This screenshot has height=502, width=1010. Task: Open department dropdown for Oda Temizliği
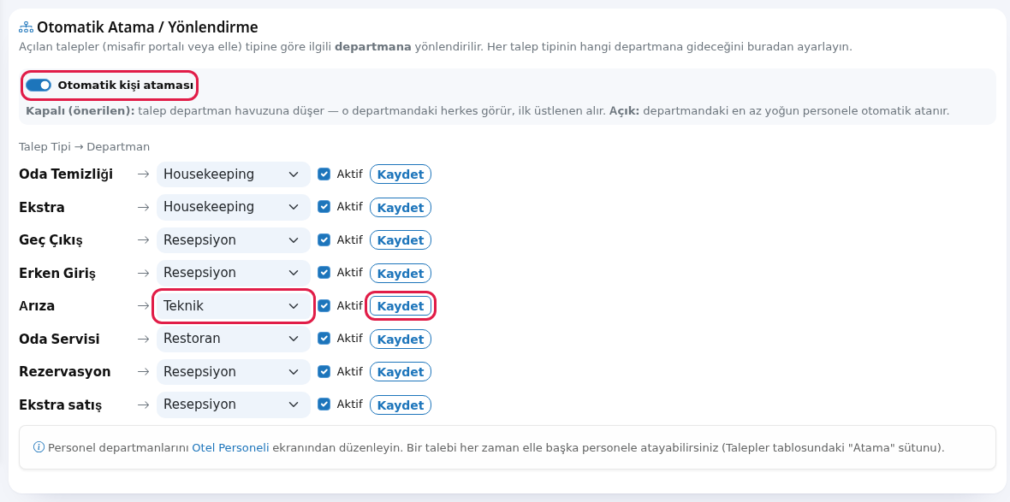(x=233, y=174)
